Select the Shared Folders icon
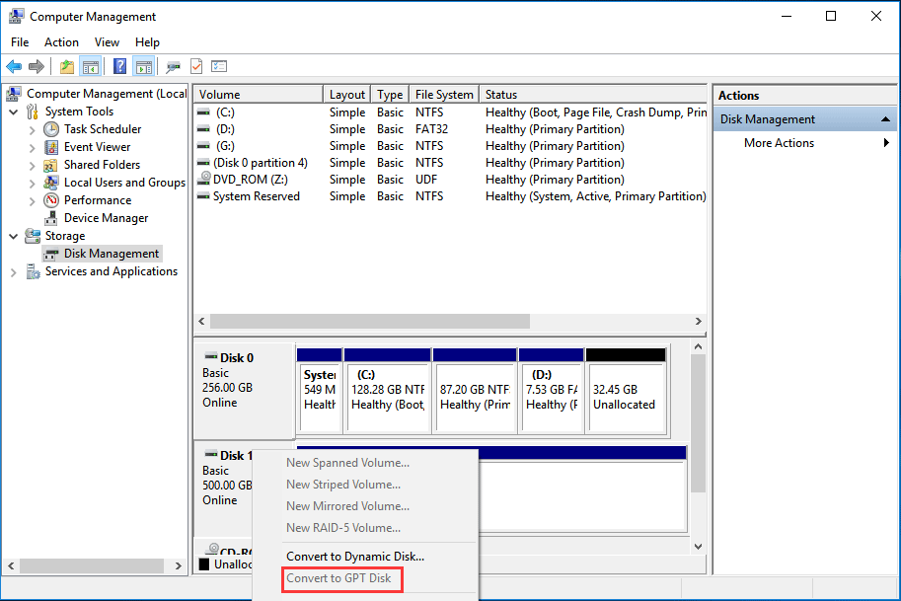Viewport: 901px width, 601px height. [x=51, y=165]
